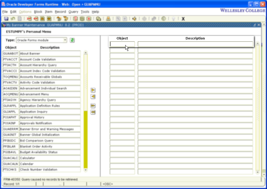Select the Bid Comparison Query description

click(x=50, y=141)
